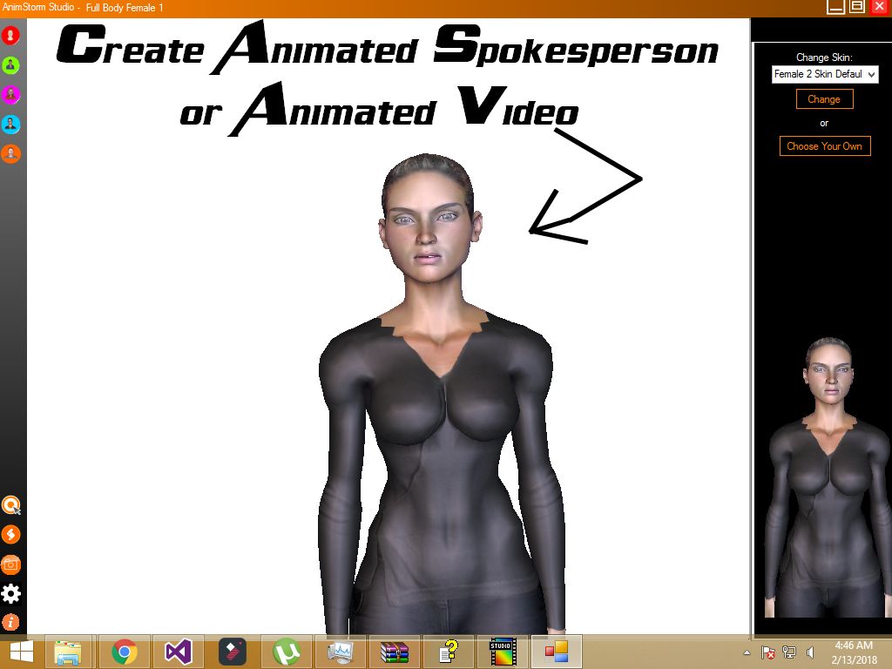Click the Choose Your Own button
This screenshot has height=669, width=892.
(824, 146)
